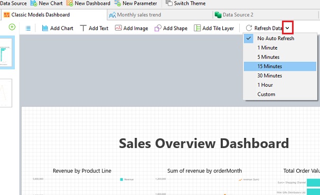The image size is (320, 195).
Task: Click the New Chart icon in top toolbar
Action: click(34, 3)
